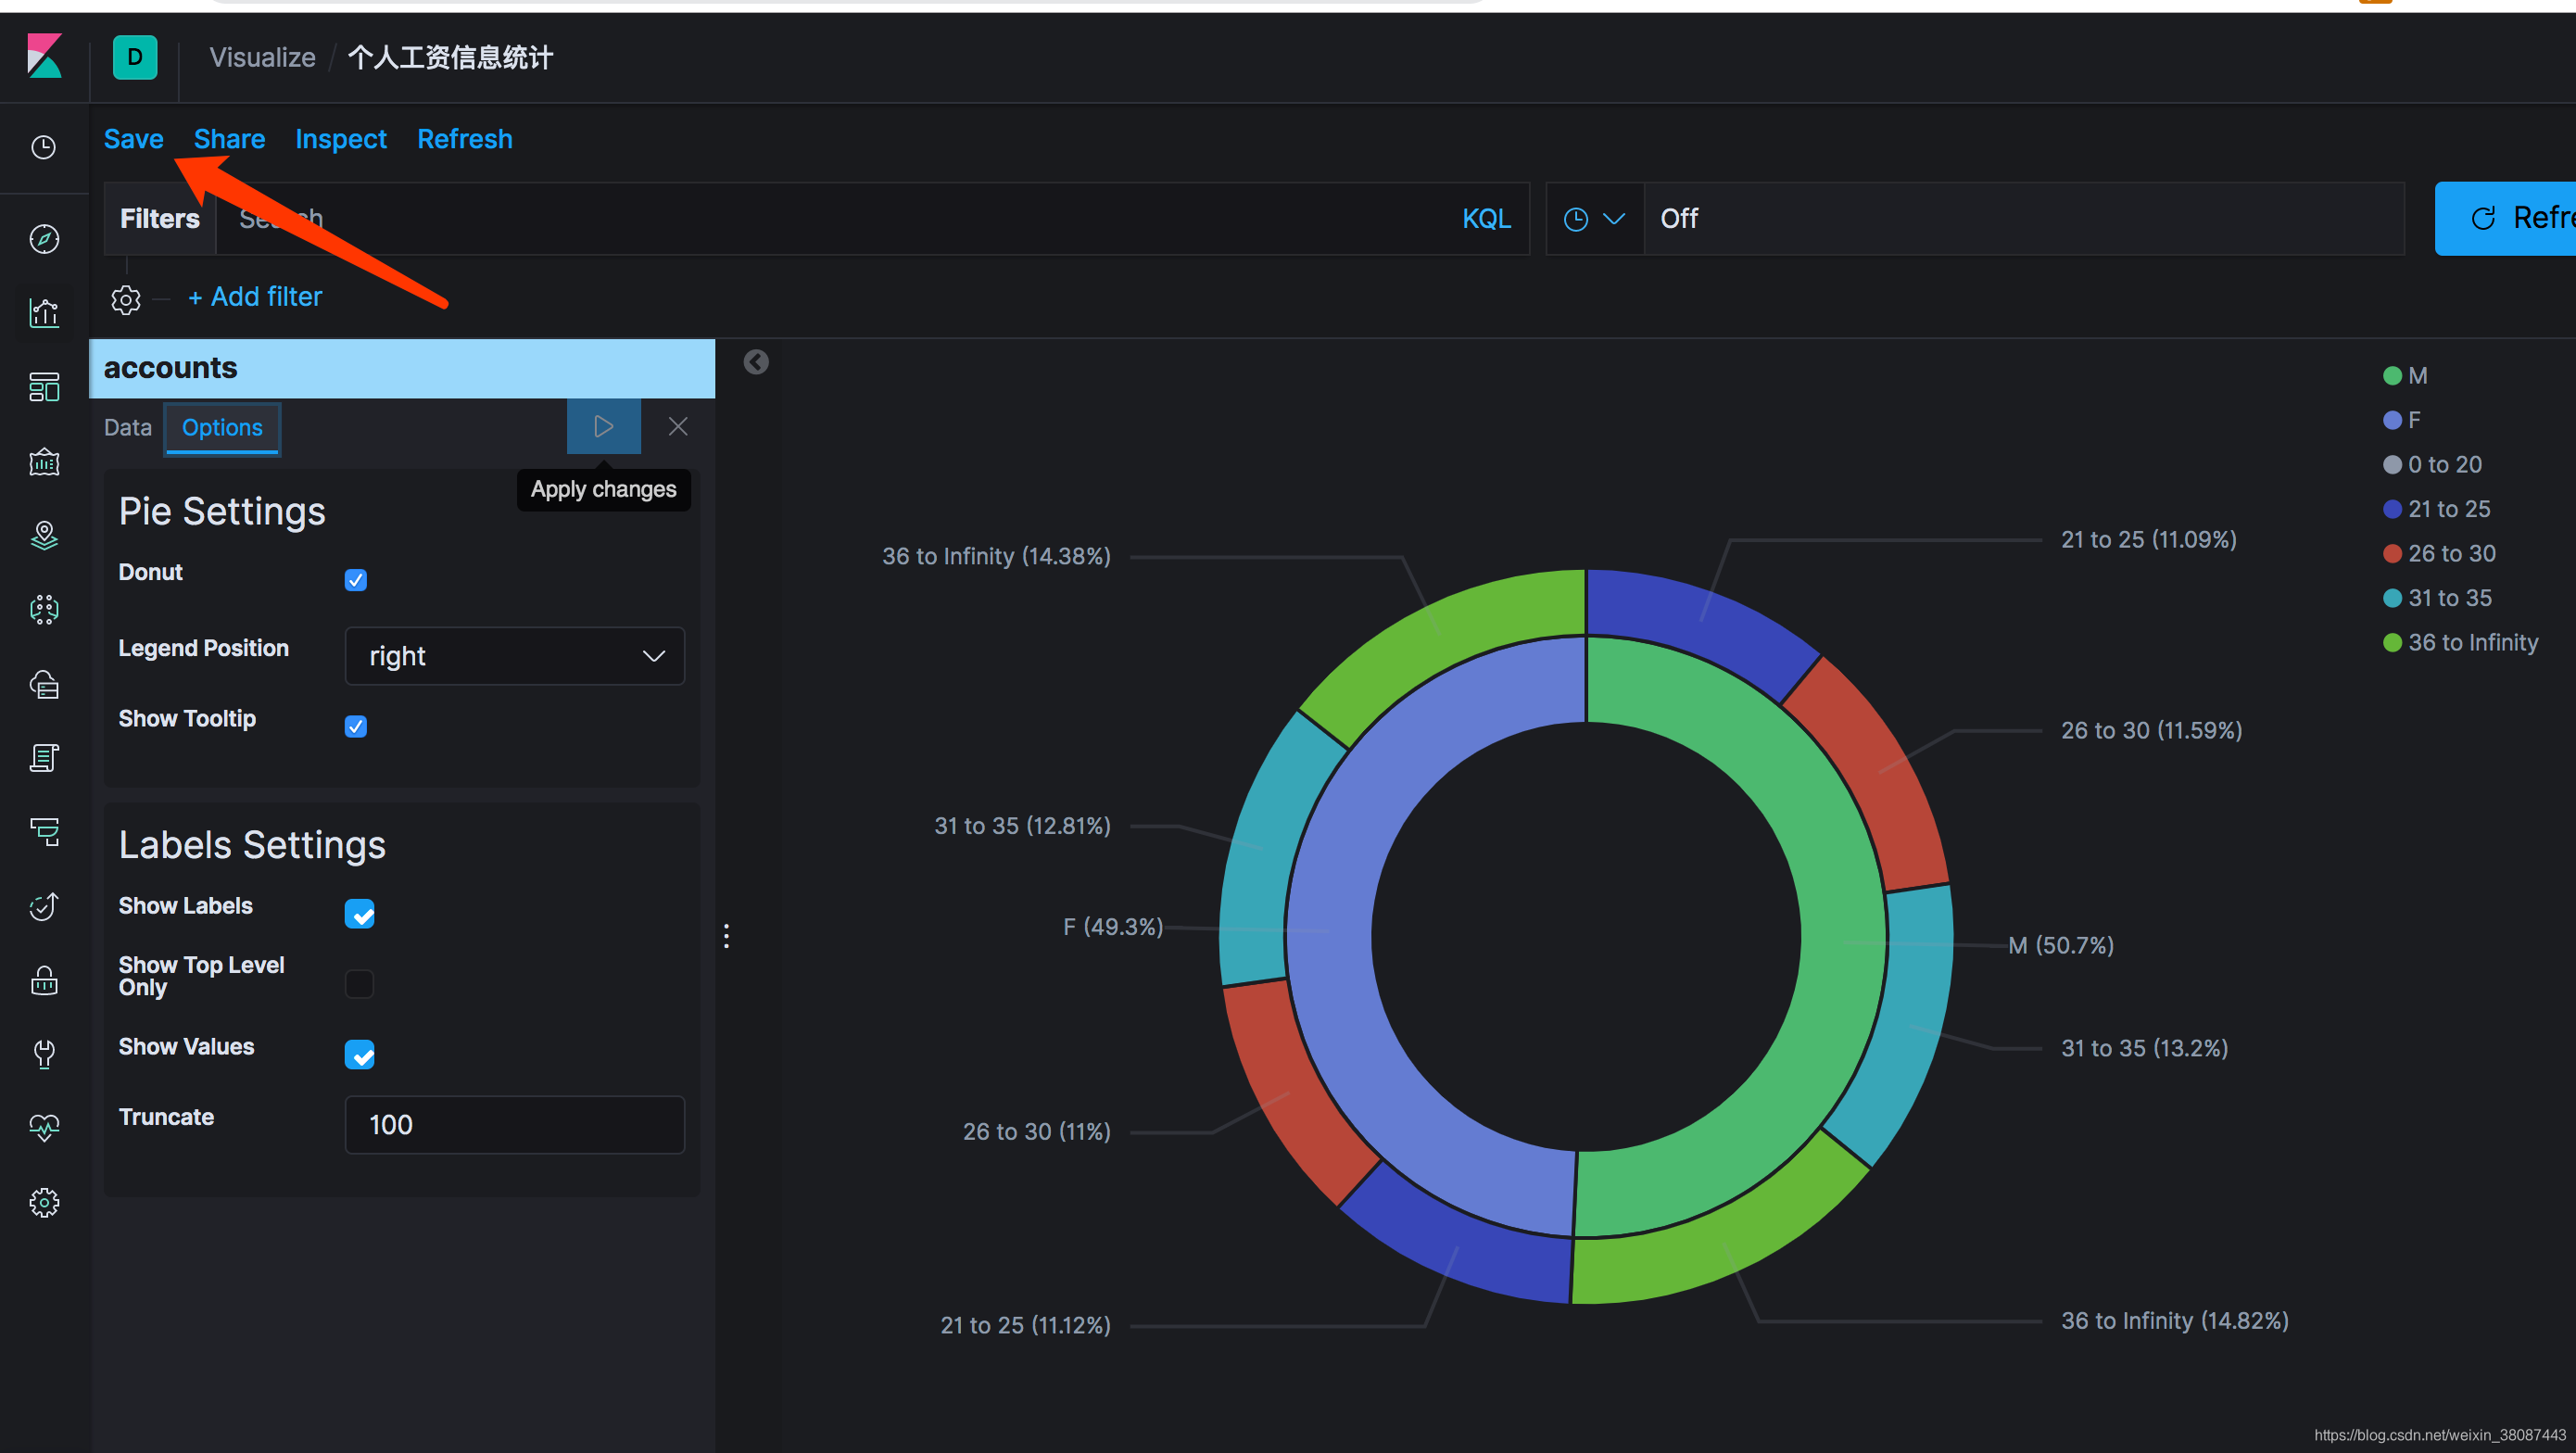Click Add filter
The width and height of the screenshot is (2576, 1453).
255,297
